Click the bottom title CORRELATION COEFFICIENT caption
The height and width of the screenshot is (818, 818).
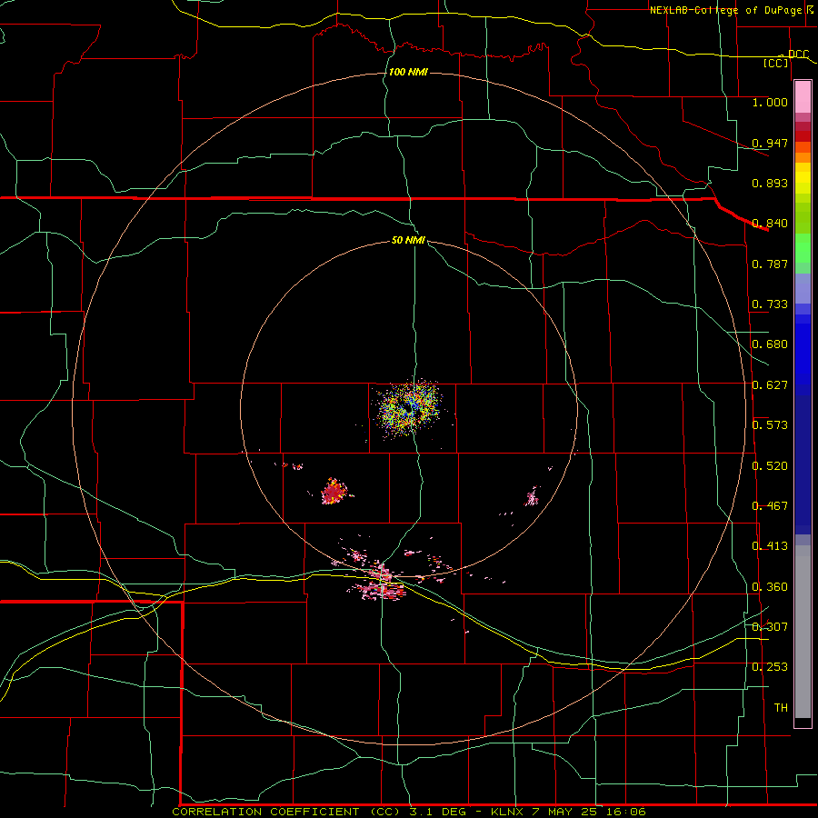coord(409,812)
